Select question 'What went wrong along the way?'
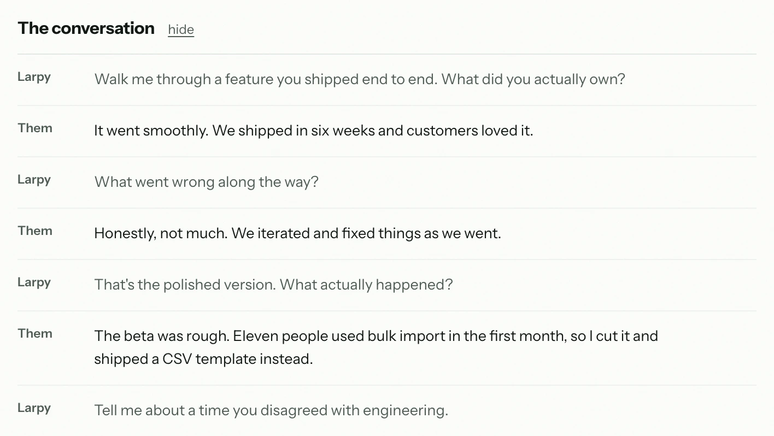Image resolution: width=774 pixels, height=436 pixels. 206,182
